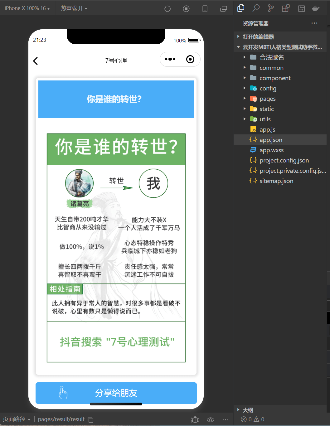Click the stop (circle square) icon in simulator toolbar
Viewport: 330px width, 426px height.
(x=186, y=9)
